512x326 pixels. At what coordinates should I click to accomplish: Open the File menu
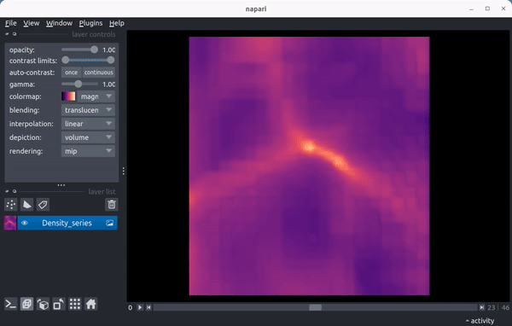[x=11, y=23]
